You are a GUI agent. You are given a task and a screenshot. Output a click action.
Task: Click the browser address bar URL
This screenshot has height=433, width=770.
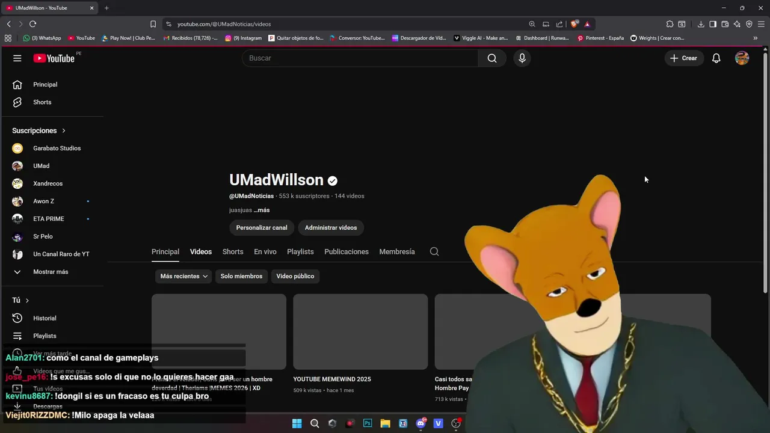[x=224, y=24]
